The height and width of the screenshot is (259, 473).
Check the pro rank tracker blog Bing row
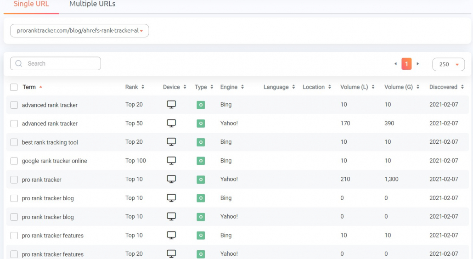click(x=14, y=198)
